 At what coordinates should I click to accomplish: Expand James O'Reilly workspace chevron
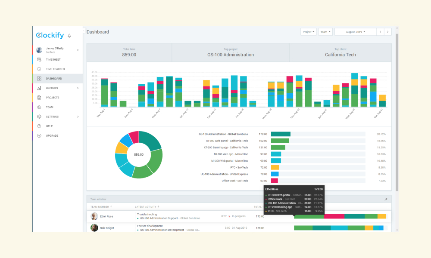pyautogui.click(x=78, y=50)
